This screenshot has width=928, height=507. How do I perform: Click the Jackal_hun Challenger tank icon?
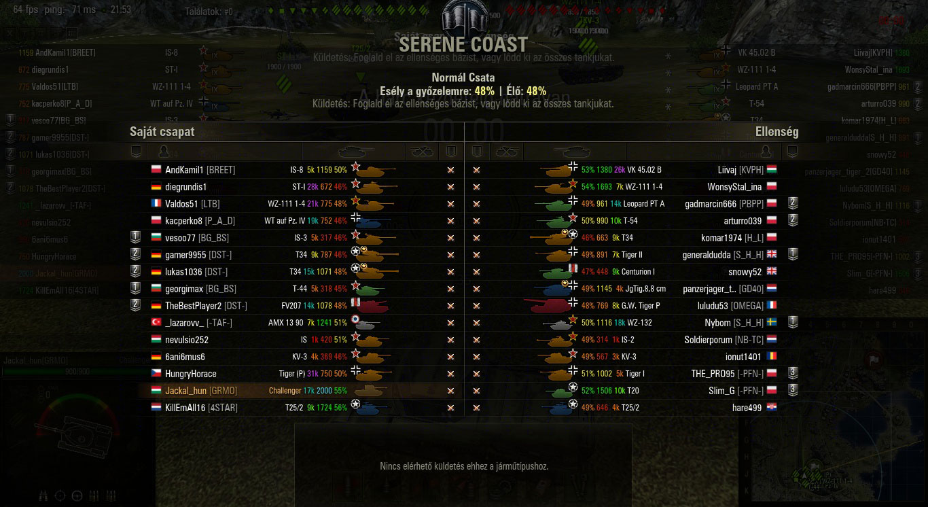(370, 391)
